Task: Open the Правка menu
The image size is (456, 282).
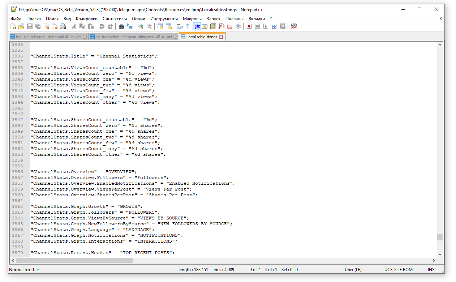Action: (34, 19)
